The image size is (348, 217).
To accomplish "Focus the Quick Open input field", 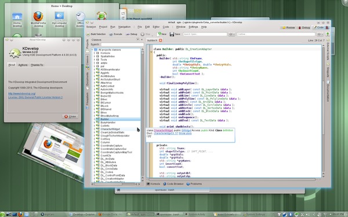I will click(x=205, y=34).
